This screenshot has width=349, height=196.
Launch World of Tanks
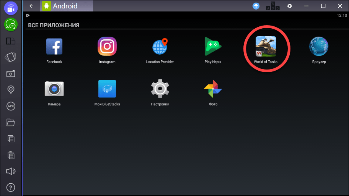pos(266,47)
